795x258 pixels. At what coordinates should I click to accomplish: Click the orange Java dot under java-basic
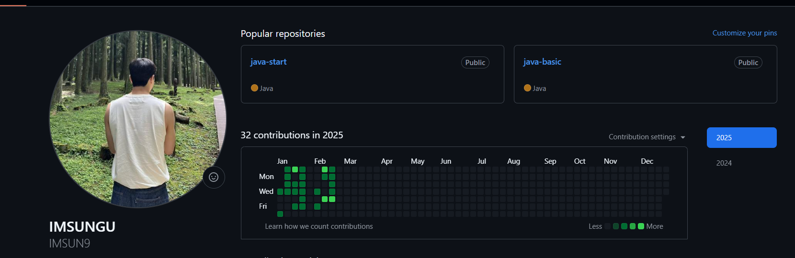tap(527, 88)
